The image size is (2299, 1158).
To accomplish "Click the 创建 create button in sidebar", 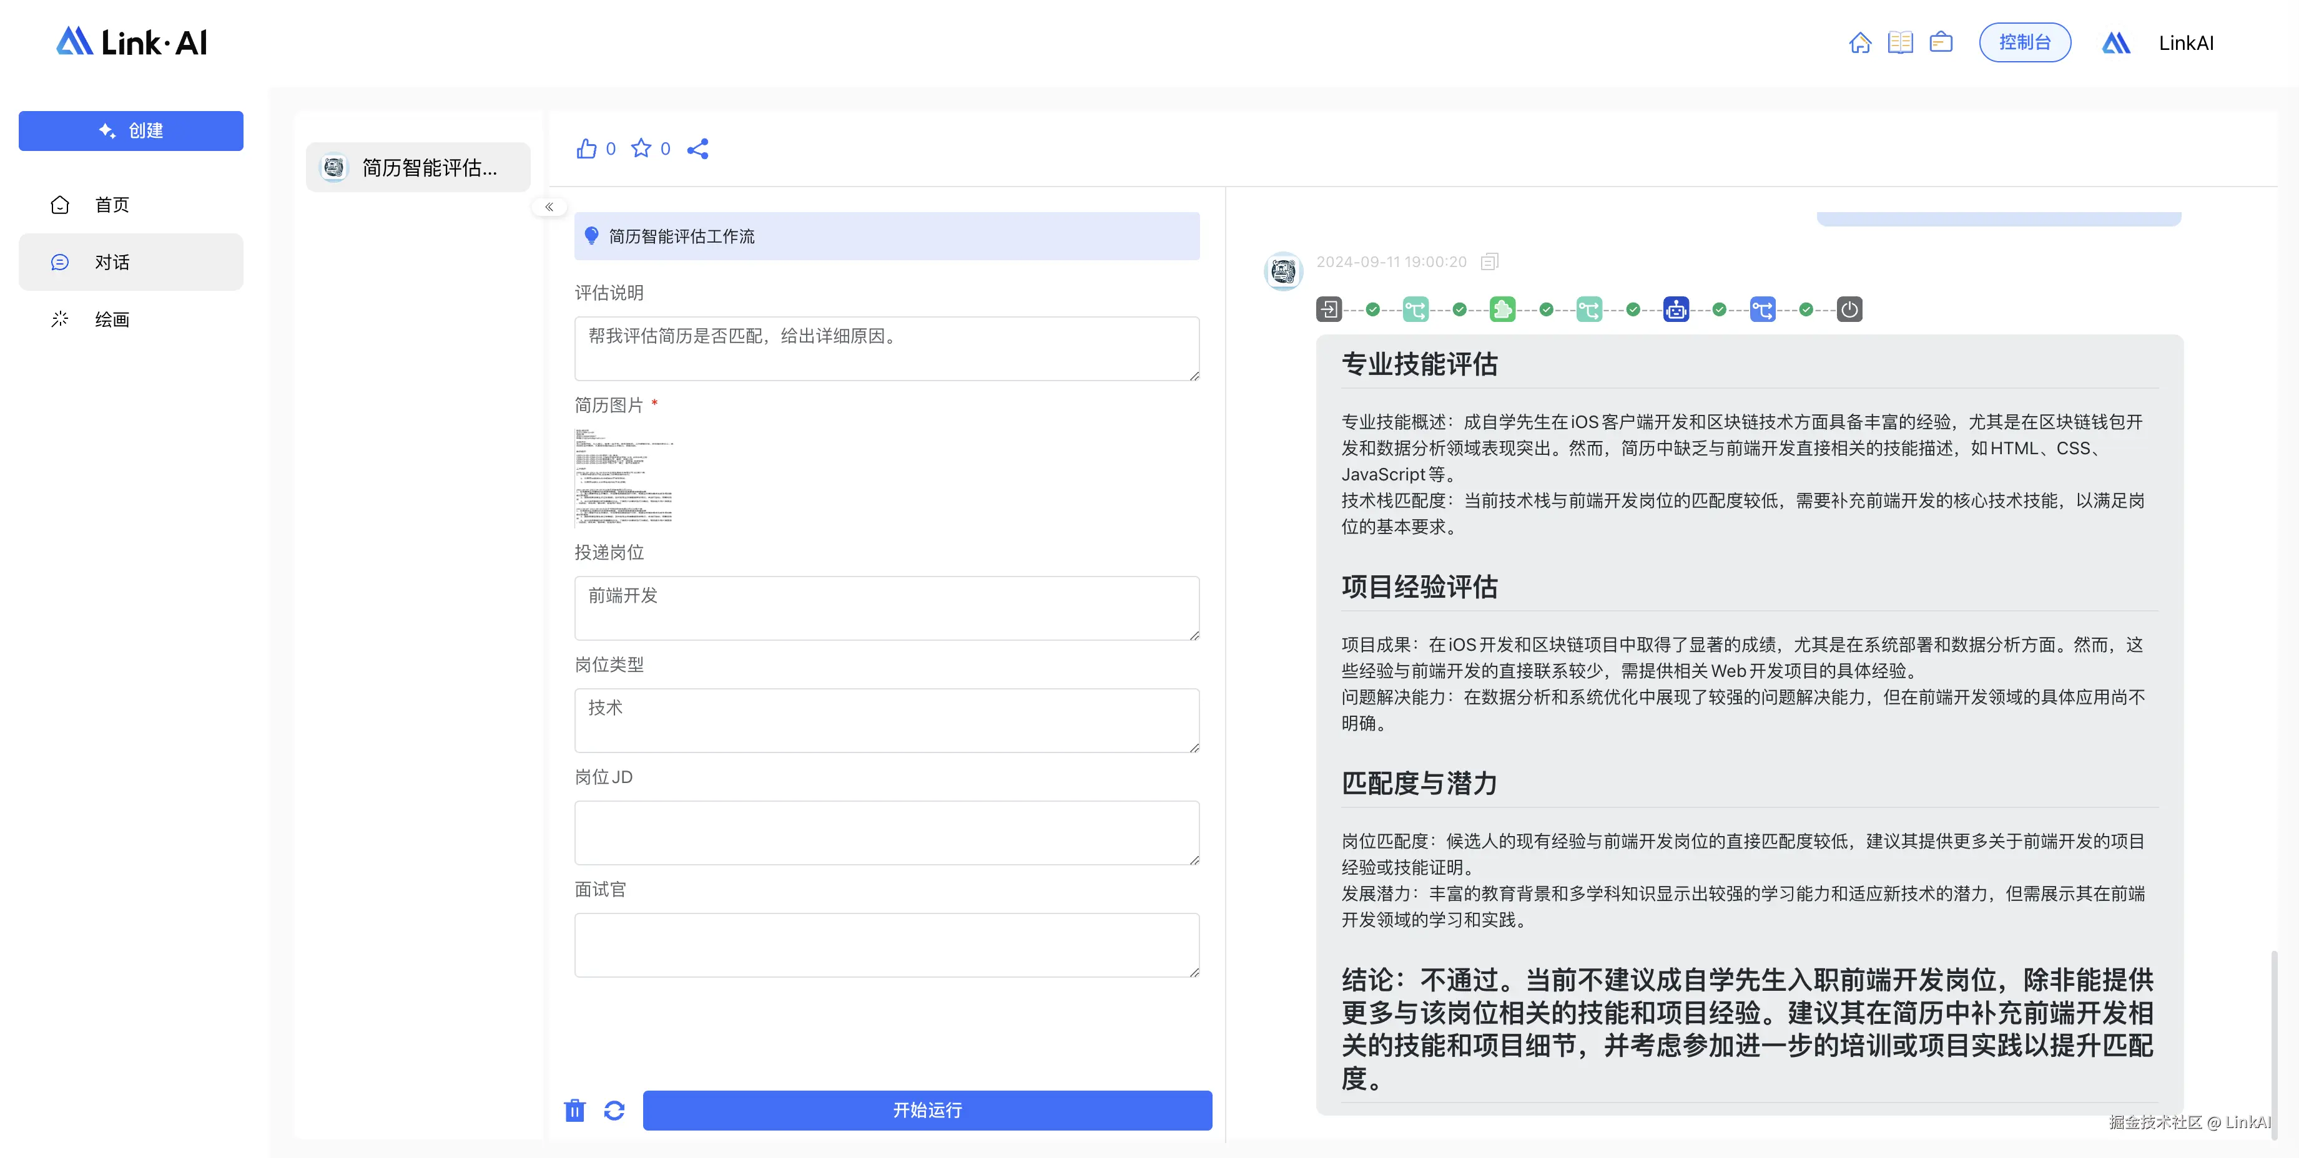I will [130, 130].
